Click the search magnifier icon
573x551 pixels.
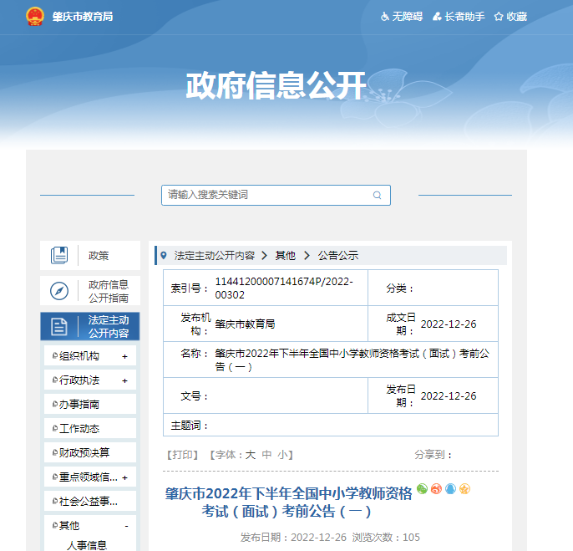(x=377, y=196)
